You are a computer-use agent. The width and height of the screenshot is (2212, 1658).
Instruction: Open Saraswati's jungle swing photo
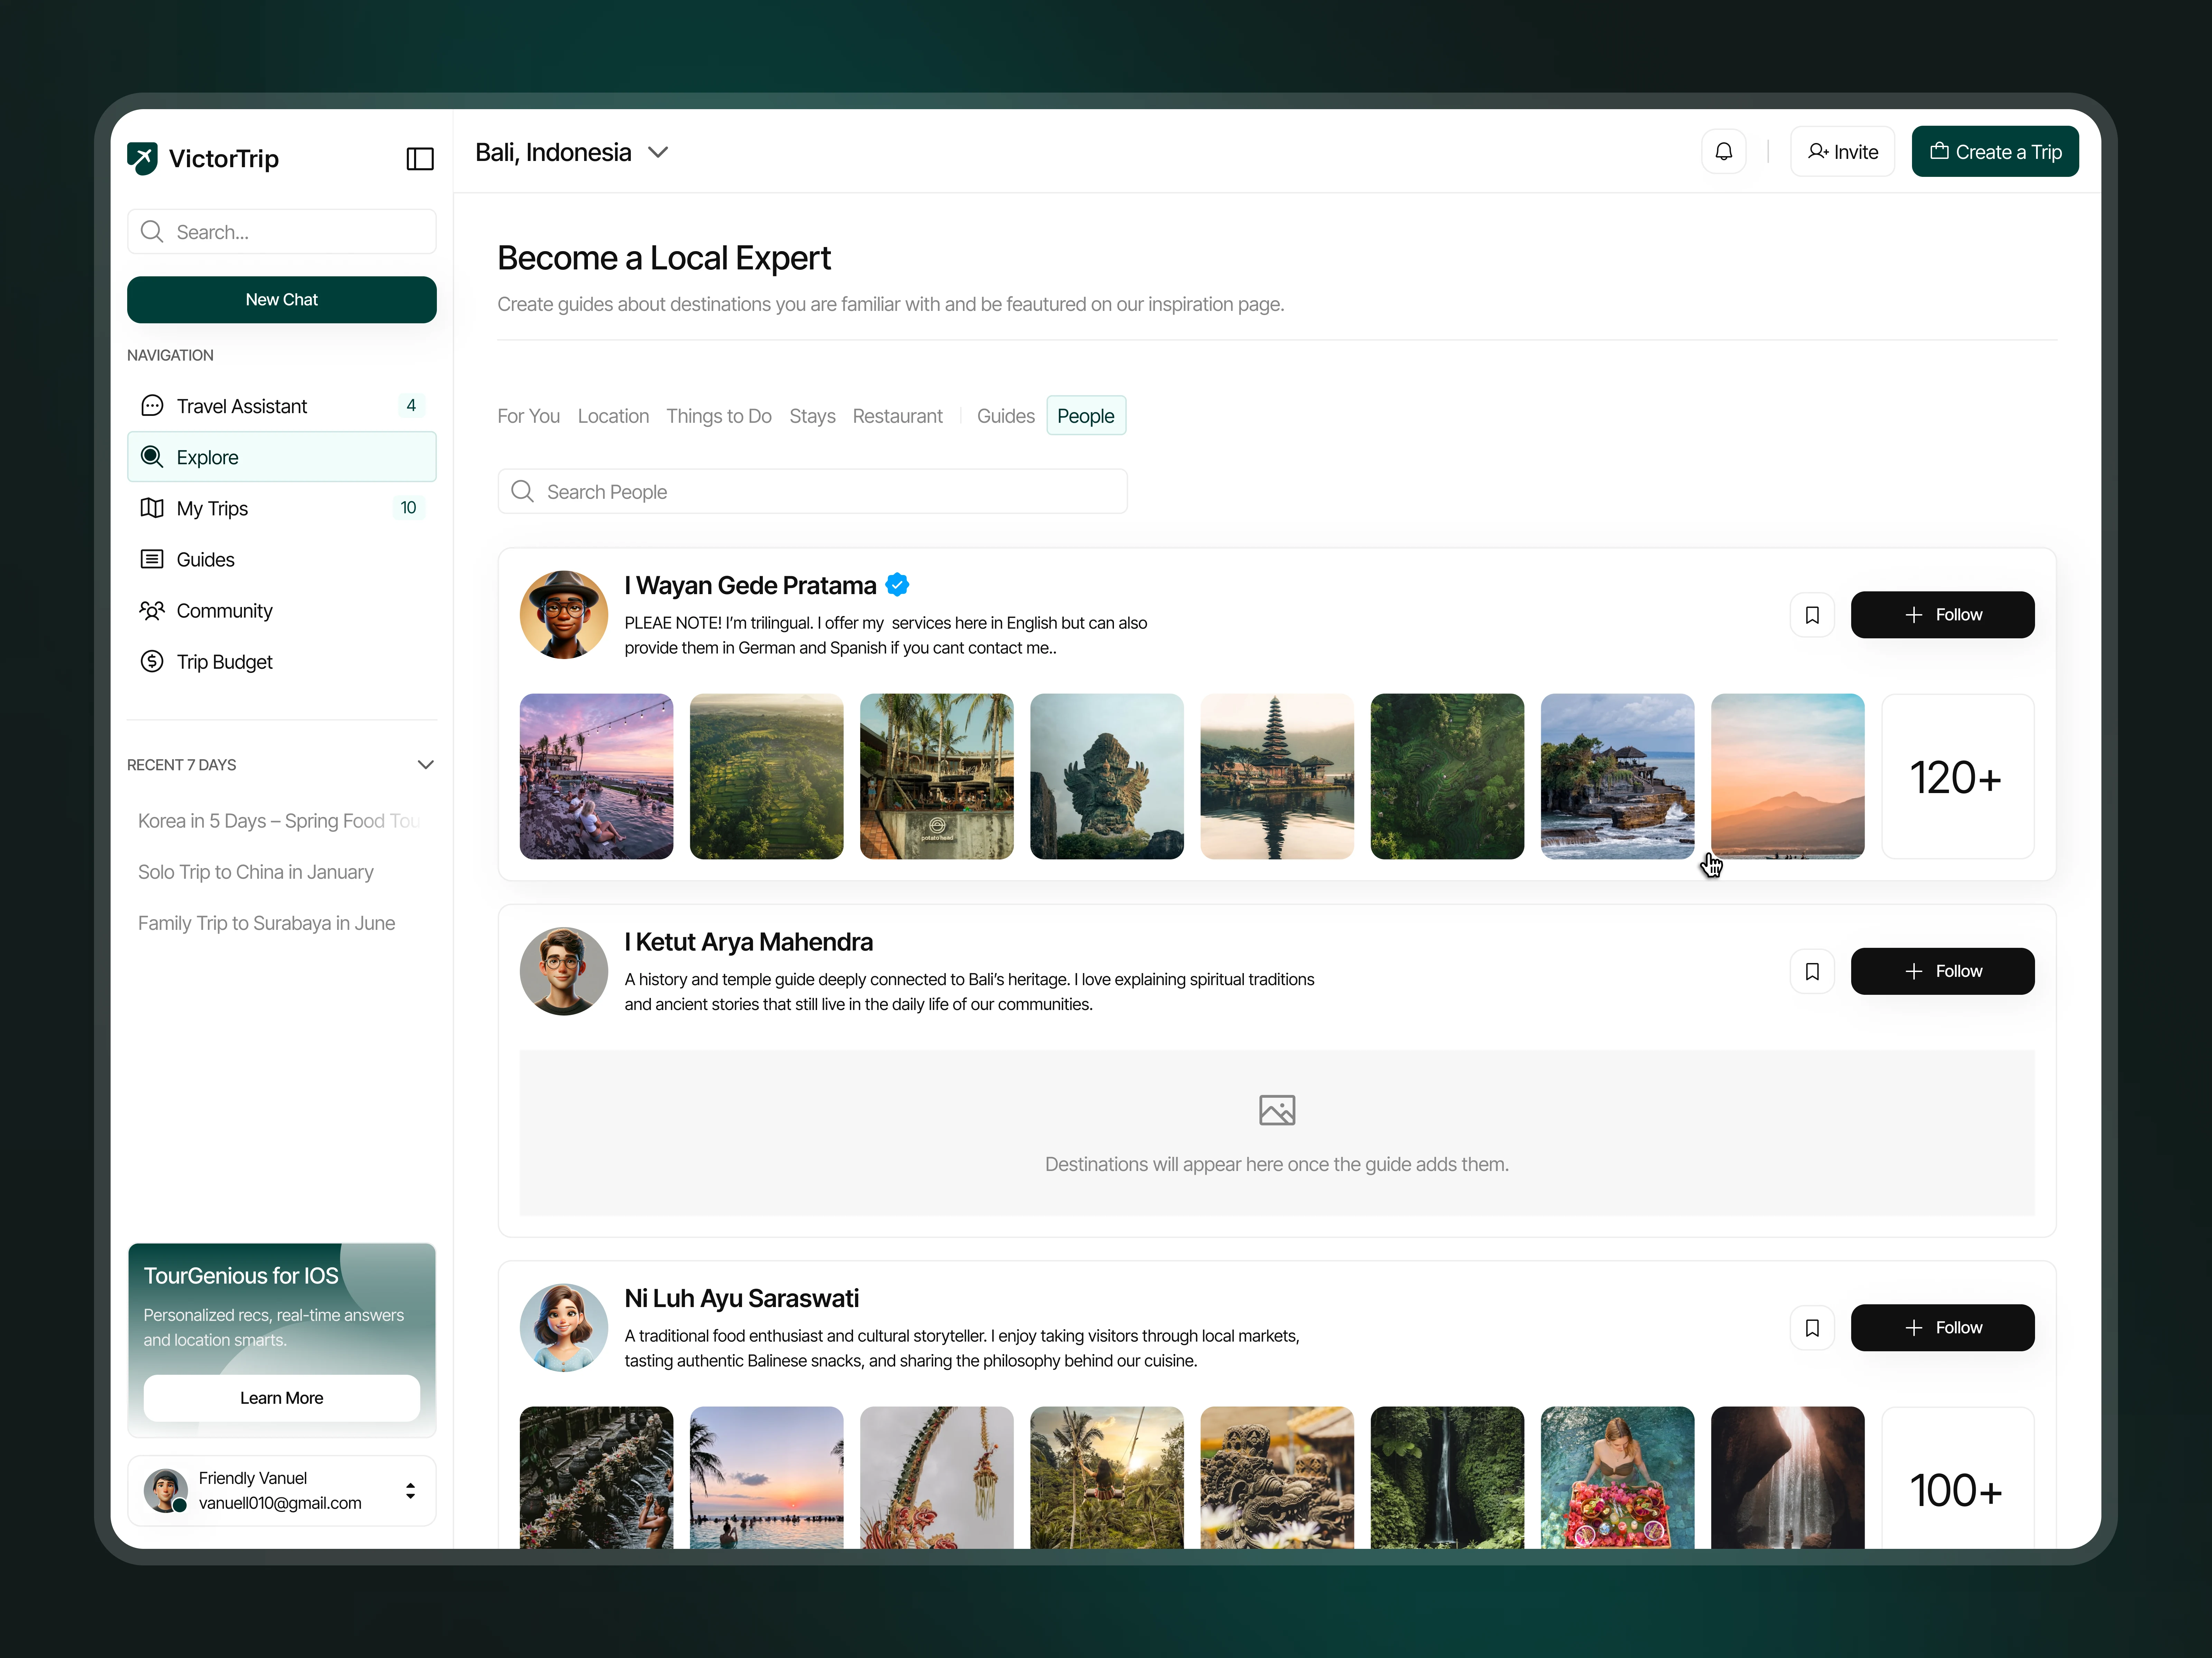1107,1478
